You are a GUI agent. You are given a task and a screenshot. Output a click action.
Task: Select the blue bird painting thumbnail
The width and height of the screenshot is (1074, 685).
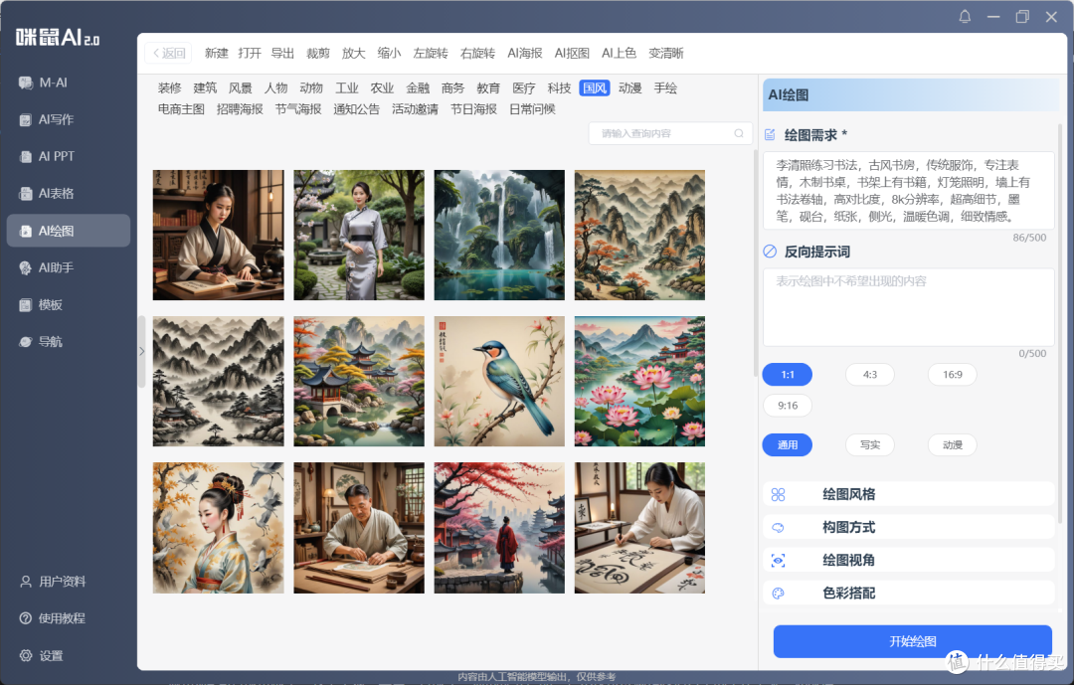[499, 382]
